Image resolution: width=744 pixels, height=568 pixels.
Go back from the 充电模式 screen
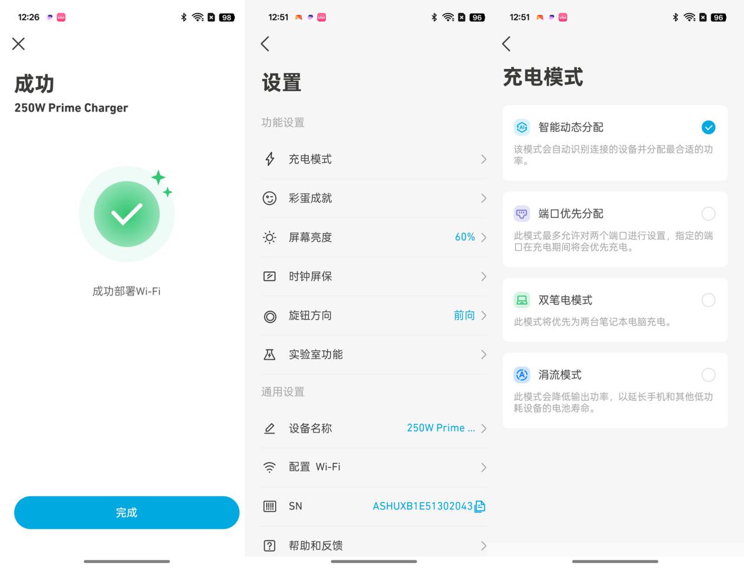pos(506,44)
